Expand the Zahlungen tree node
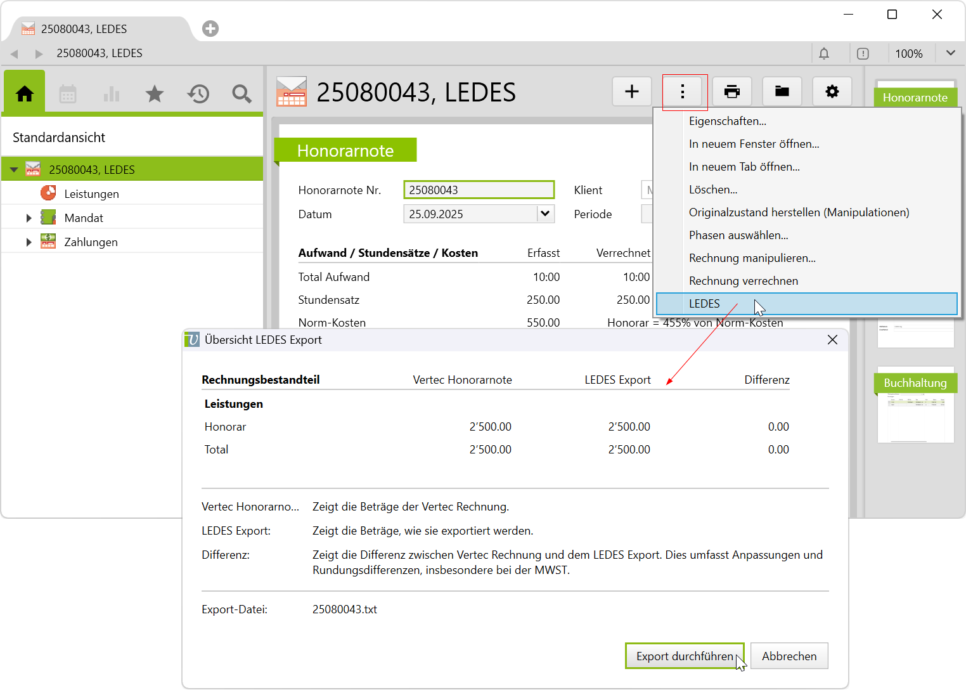The width and height of the screenshot is (966, 690). click(x=29, y=242)
